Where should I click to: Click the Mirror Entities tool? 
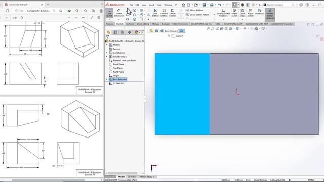pos(194,10)
